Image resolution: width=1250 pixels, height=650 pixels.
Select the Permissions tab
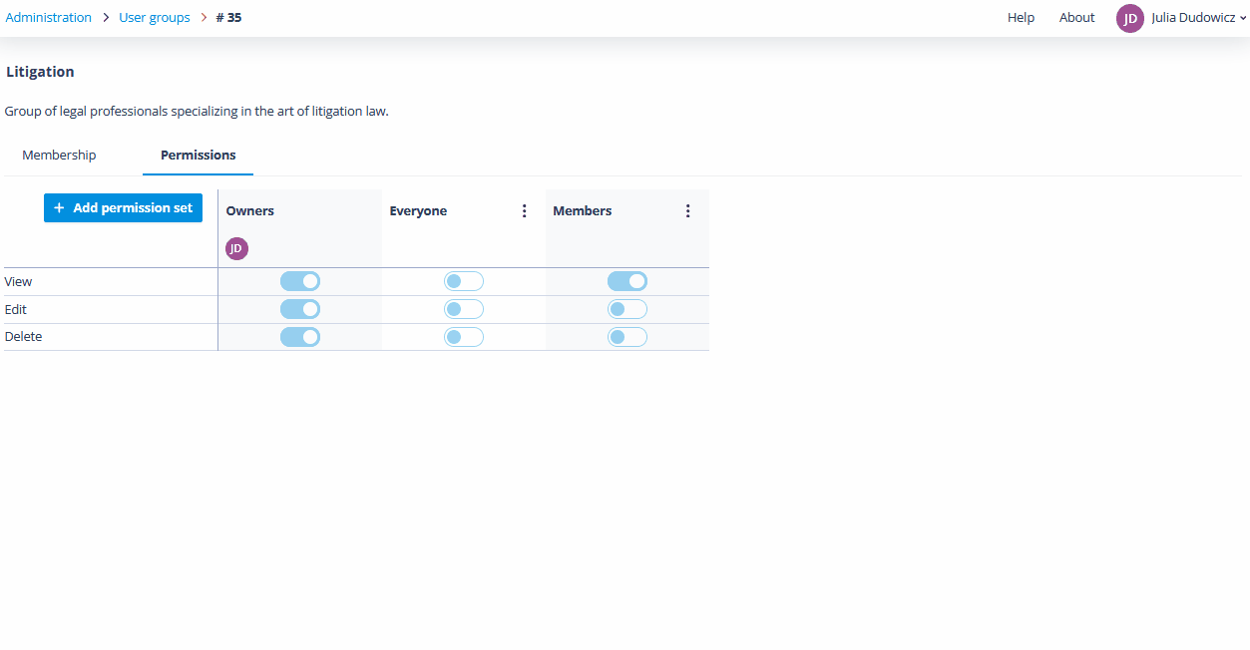[x=199, y=156]
